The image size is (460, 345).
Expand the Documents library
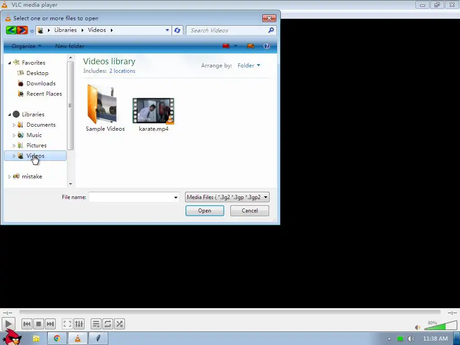(x=14, y=125)
